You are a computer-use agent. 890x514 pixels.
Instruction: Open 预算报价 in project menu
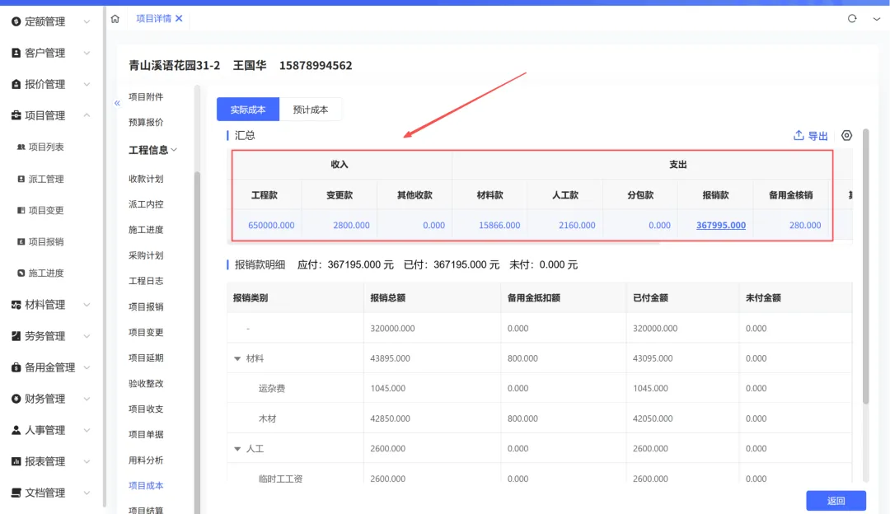(146, 122)
